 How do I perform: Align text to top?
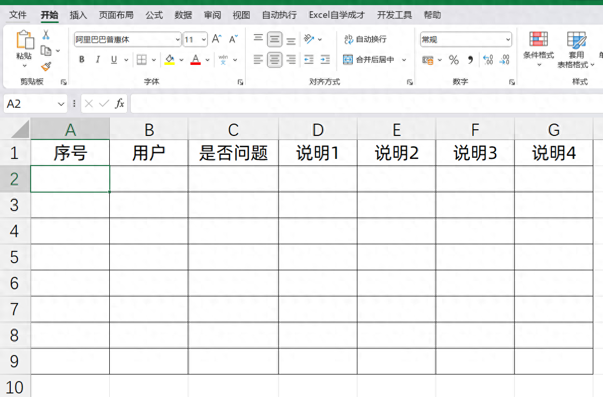[258, 39]
